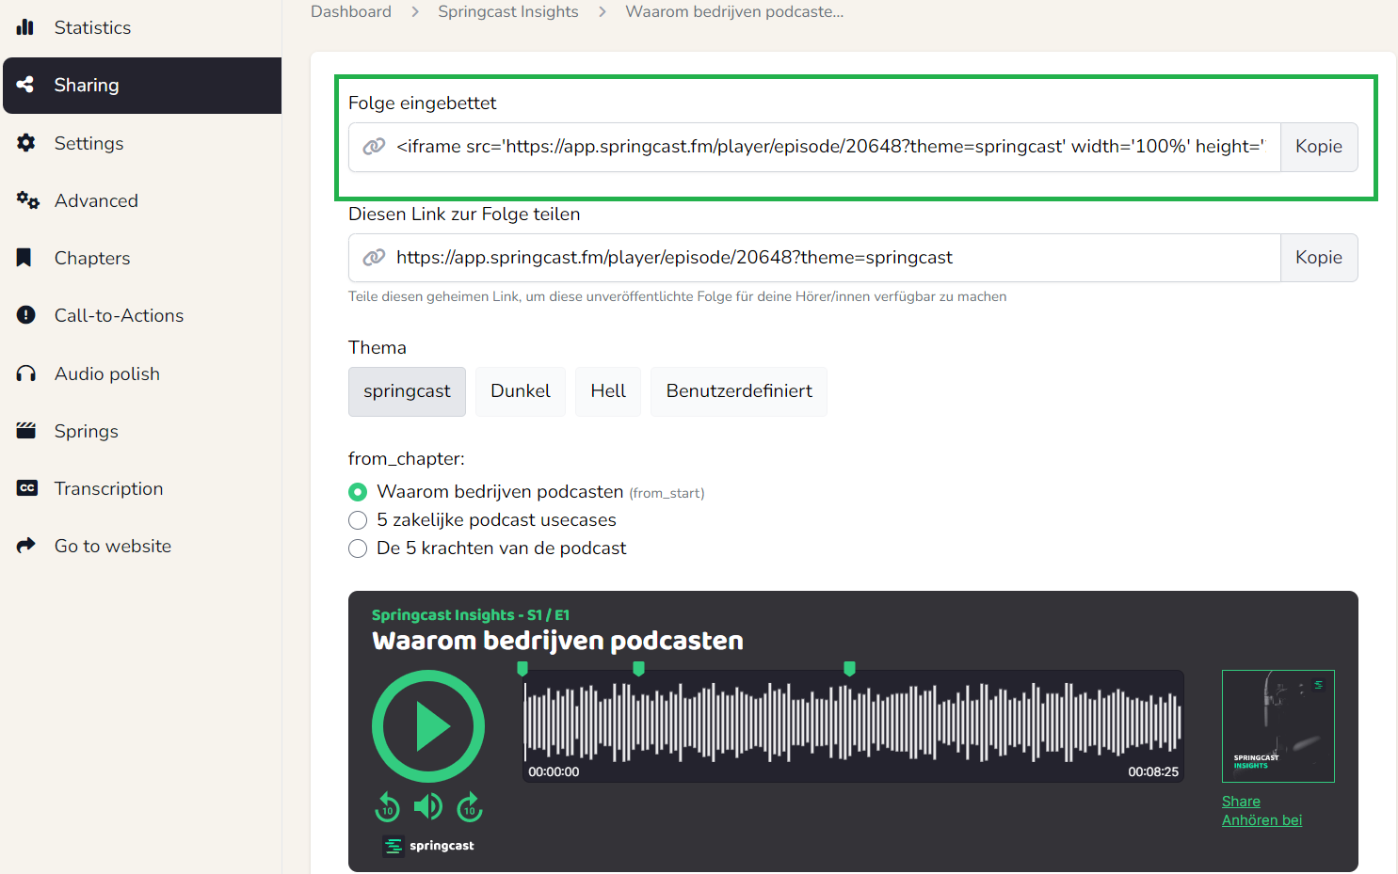Click the Go to website arrow icon
This screenshot has width=1398, height=874.
pos(26,546)
